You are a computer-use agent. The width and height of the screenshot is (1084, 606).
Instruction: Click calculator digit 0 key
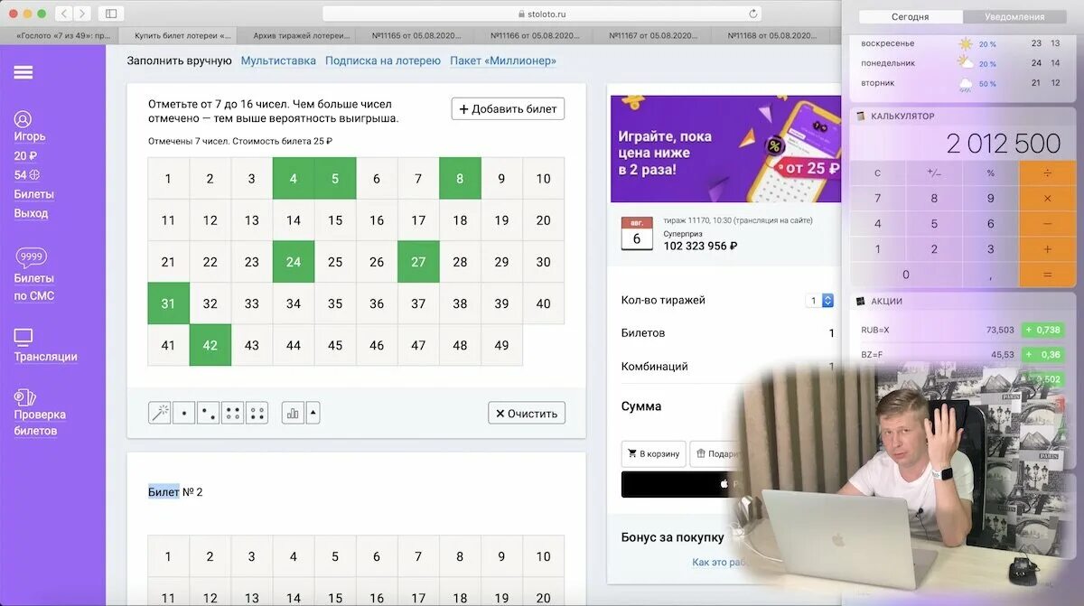[x=906, y=274]
